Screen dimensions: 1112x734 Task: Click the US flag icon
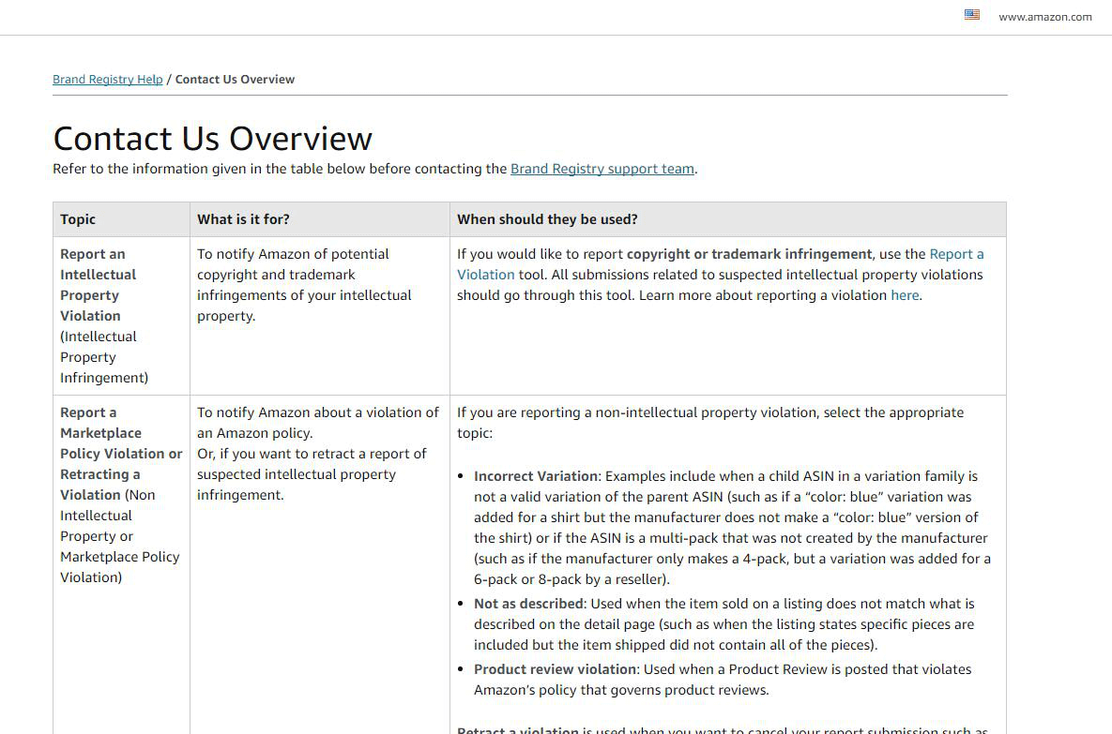point(971,15)
